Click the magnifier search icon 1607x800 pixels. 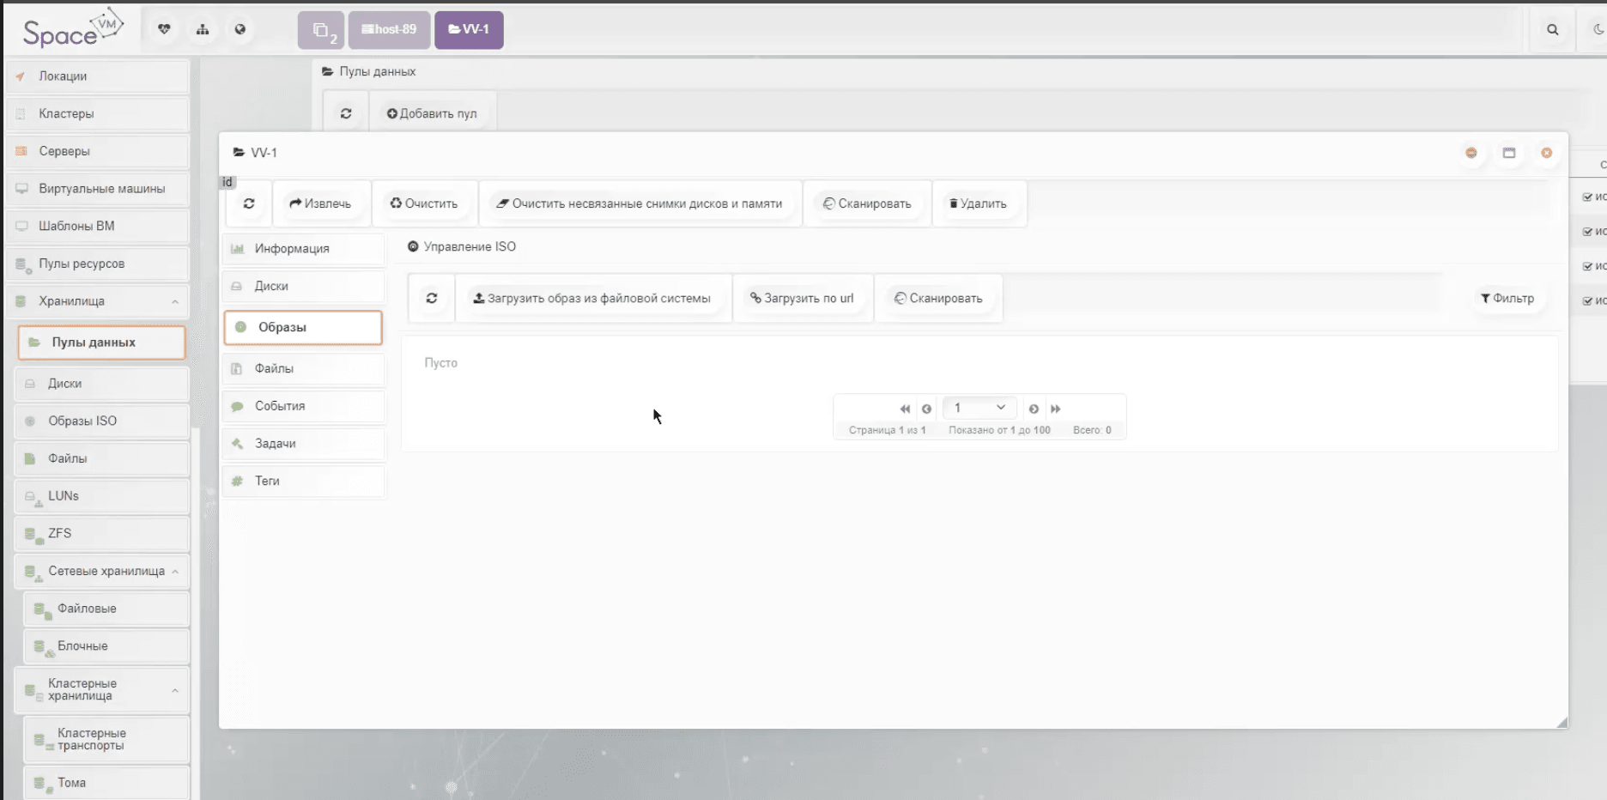click(1552, 29)
